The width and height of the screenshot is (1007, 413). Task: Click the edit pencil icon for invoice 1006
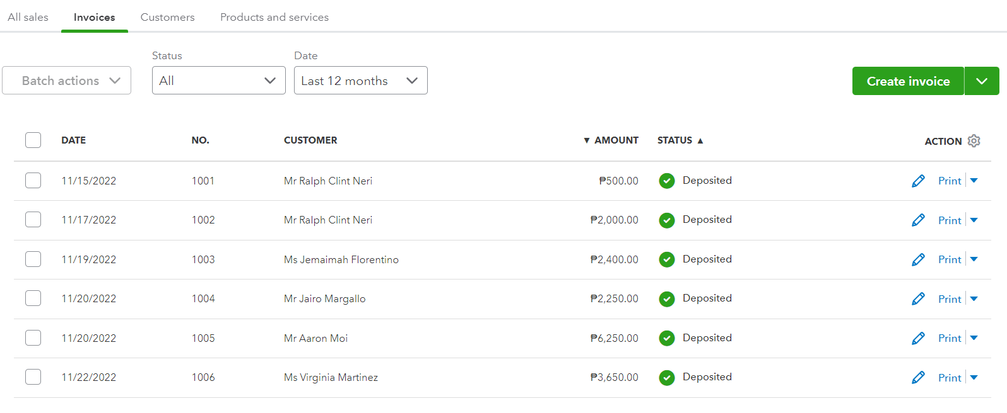[x=918, y=377]
